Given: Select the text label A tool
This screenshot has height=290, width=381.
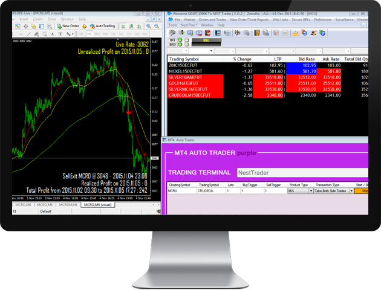Looking at the screenshot, I should [52, 34].
